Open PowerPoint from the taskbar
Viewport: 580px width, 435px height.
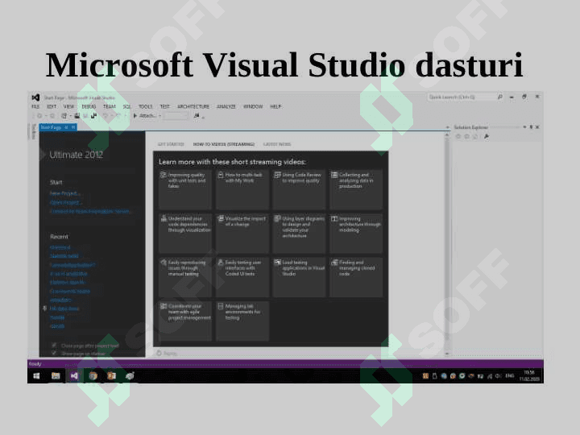111,375
